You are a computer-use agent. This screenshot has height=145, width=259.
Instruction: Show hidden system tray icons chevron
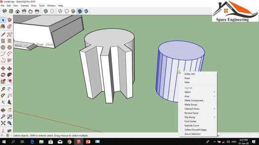(214, 142)
